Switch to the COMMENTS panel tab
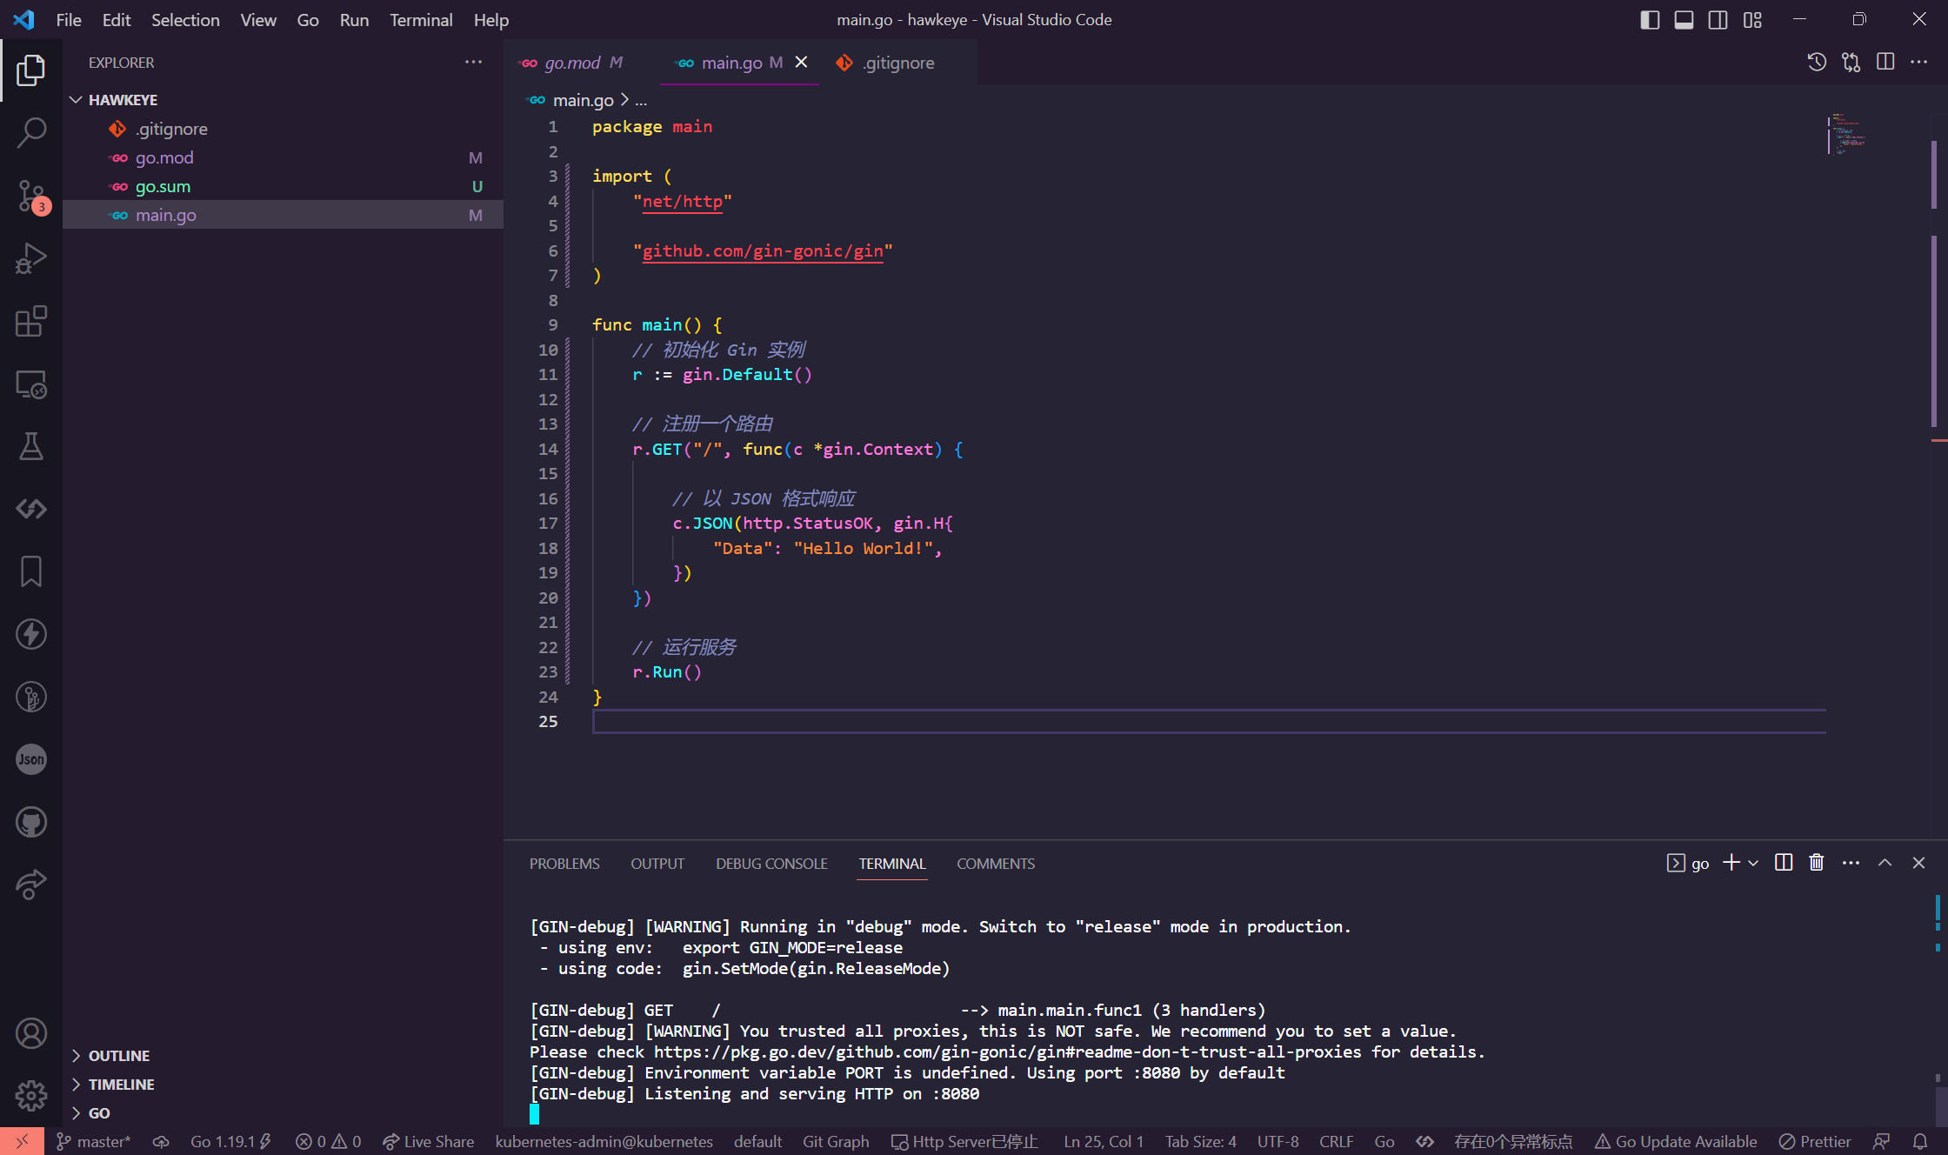The image size is (1948, 1155). pyautogui.click(x=996, y=864)
